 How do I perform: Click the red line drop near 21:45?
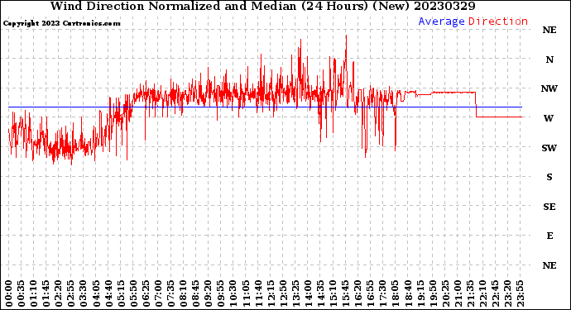476,104
